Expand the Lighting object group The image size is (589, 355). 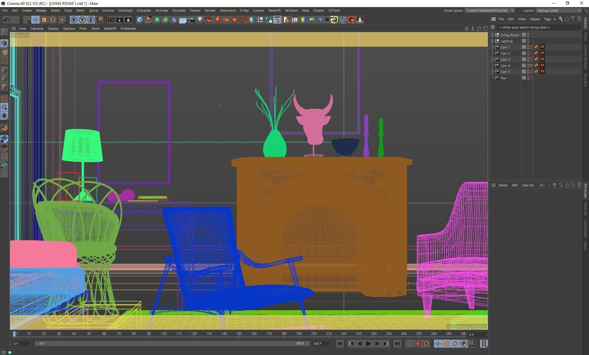[492, 41]
